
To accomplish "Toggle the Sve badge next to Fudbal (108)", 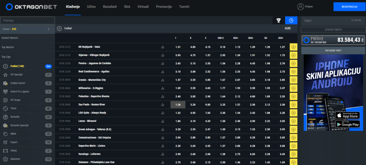I will [48, 66].
